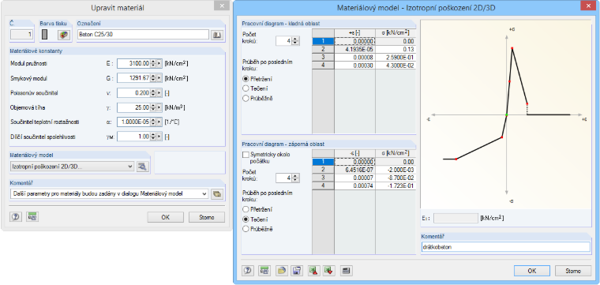Select row 1 header in positive area table
The height and width of the screenshot is (285, 600).
point(324,41)
